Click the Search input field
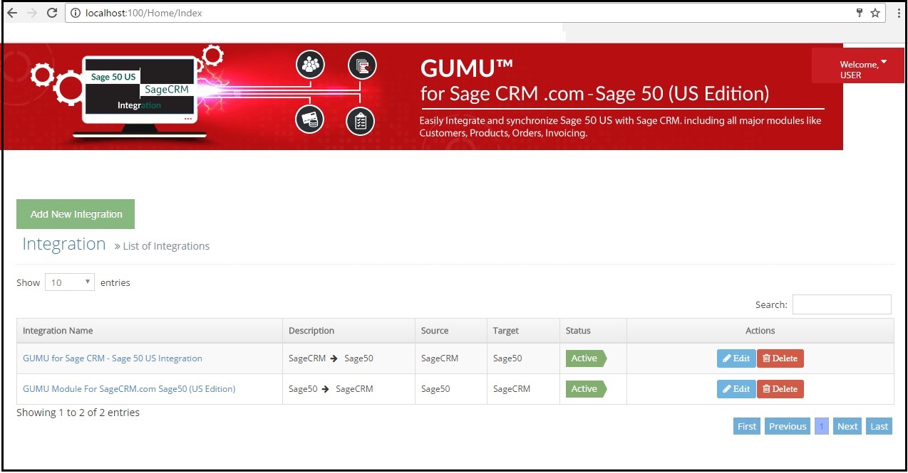This screenshot has width=908, height=473. pyautogui.click(x=842, y=304)
